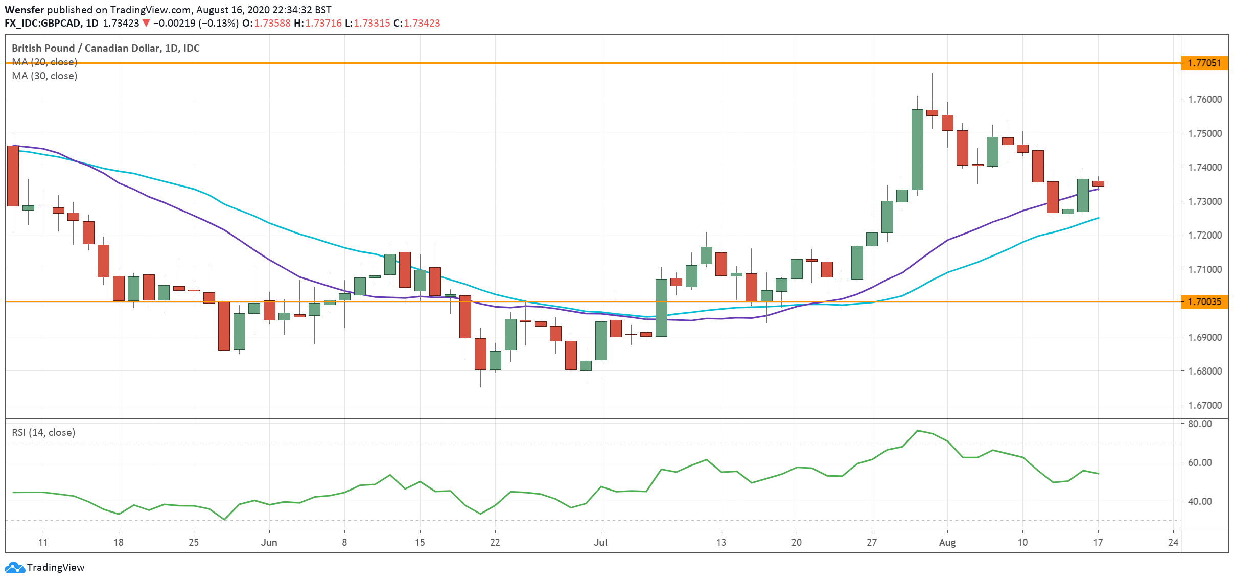This screenshot has height=582, width=1234.
Task: Click the RSI (14, close) indicator label
Action: tap(43, 432)
